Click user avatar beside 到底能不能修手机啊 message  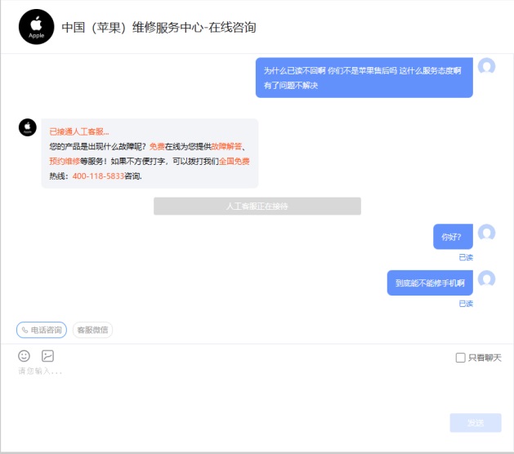tap(487, 279)
